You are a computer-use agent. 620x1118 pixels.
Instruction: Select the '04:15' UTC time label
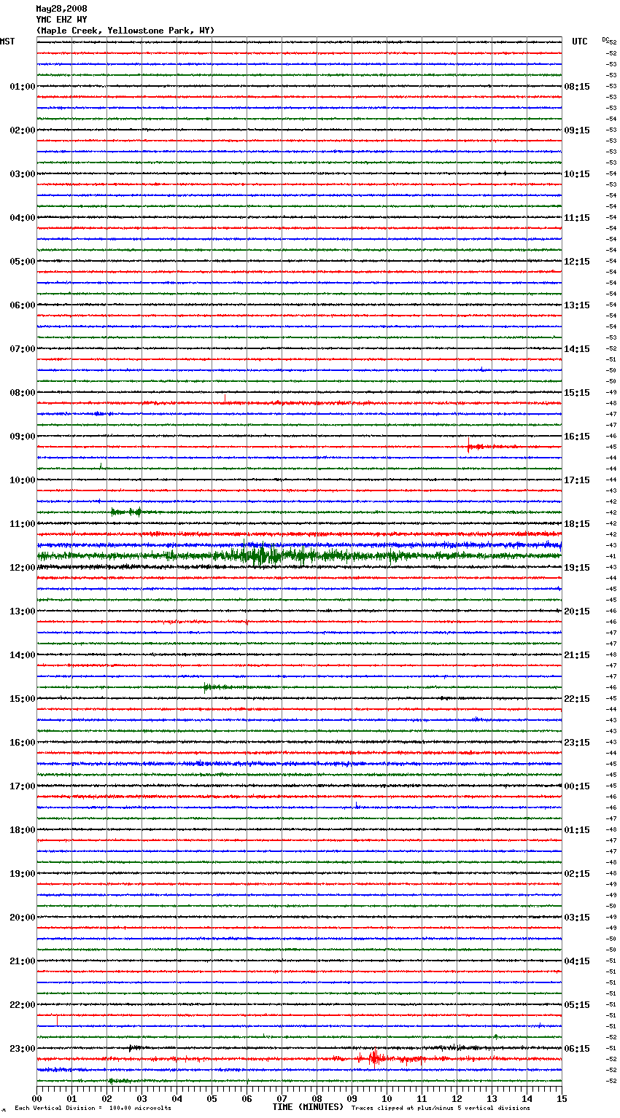[577, 961]
